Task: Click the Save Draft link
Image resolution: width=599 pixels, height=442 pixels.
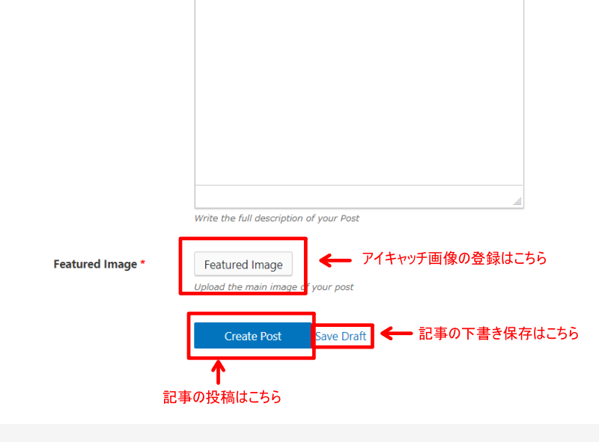Action: click(341, 337)
